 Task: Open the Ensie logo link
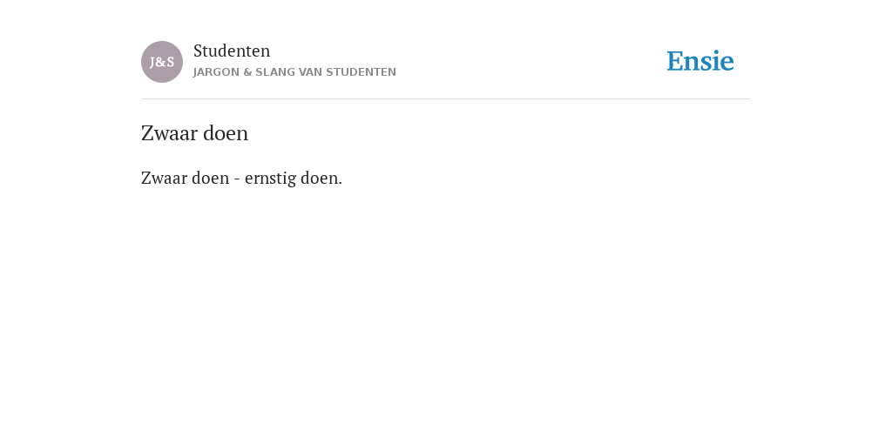[700, 61]
